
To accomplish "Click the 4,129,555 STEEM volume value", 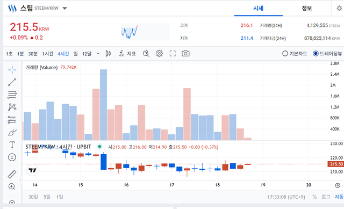I will coord(323,25).
